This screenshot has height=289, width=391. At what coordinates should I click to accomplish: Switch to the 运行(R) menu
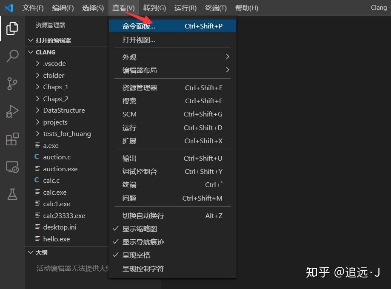tap(185, 8)
